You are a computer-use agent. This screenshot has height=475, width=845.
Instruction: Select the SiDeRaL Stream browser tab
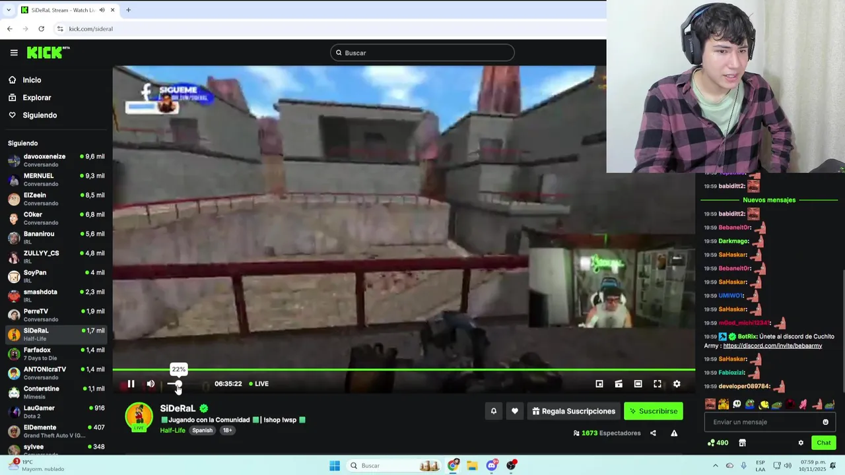coord(68,10)
